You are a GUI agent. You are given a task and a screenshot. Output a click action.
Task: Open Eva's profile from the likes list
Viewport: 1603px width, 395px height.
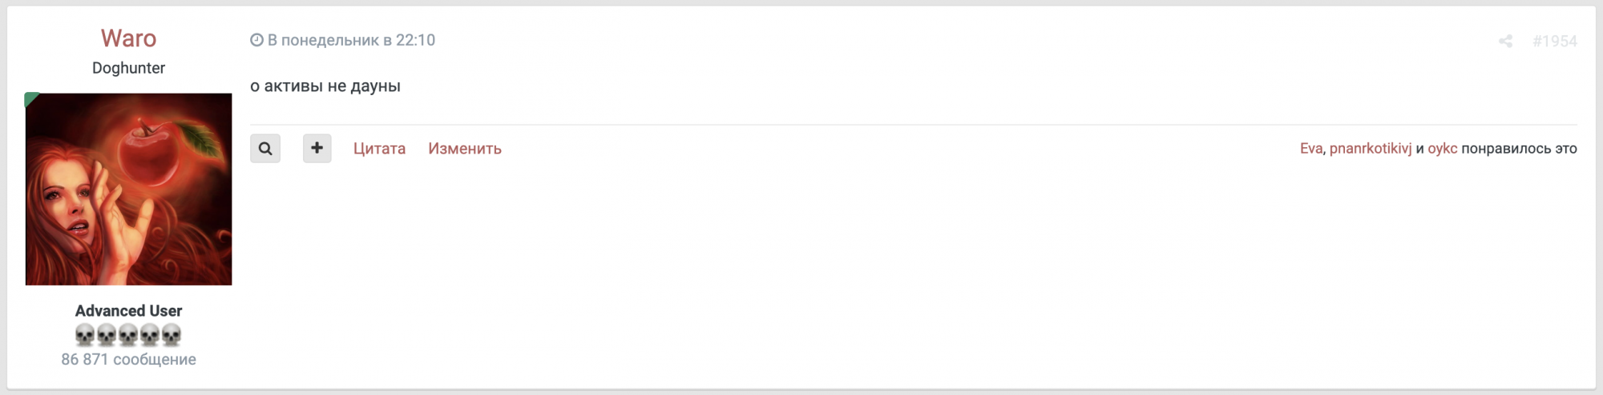[x=1311, y=149]
